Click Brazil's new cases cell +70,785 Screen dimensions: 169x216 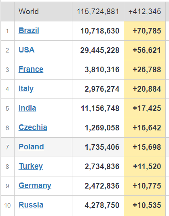(145, 31)
